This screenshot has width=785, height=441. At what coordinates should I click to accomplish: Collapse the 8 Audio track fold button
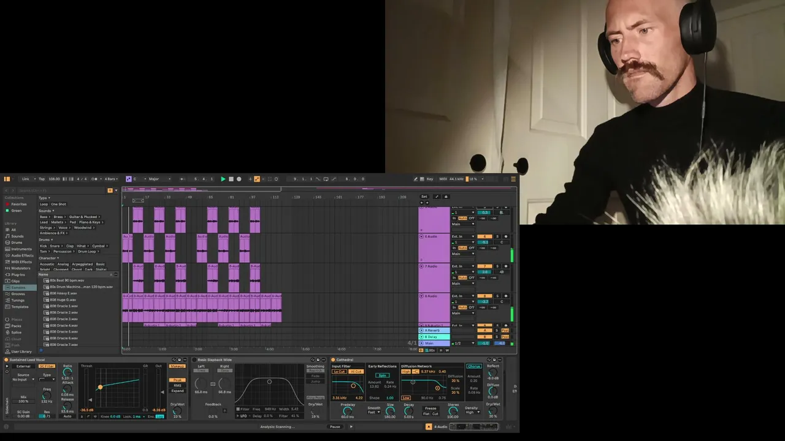(422, 296)
